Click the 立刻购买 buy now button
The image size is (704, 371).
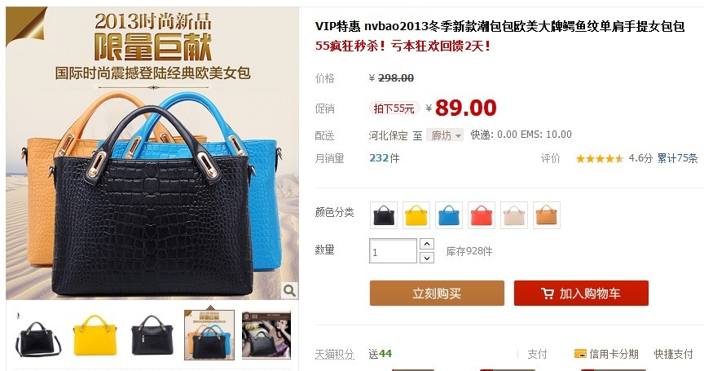(437, 294)
